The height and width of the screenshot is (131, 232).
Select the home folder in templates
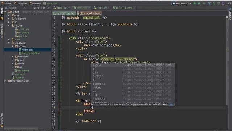(20, 64)
